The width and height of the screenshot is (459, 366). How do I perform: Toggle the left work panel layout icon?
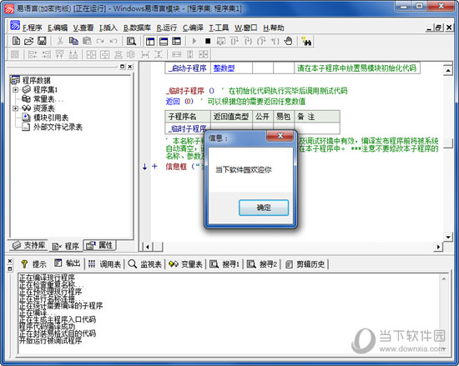click(x=150, y=41)
